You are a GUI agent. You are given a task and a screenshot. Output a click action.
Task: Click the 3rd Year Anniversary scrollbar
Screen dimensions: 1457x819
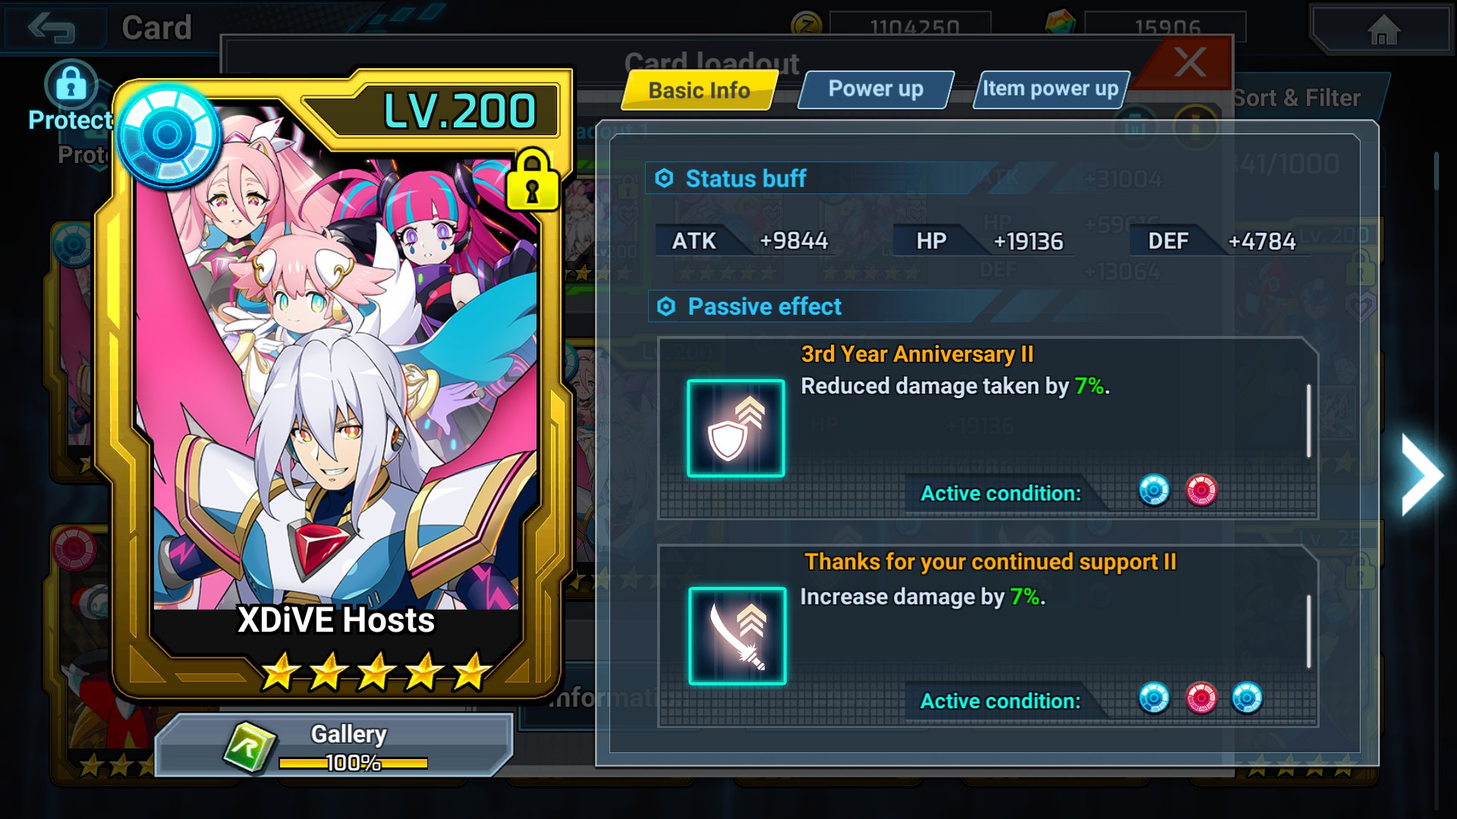click(1309, 421)
